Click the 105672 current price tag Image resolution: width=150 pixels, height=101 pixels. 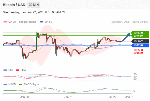click(140, 41)
